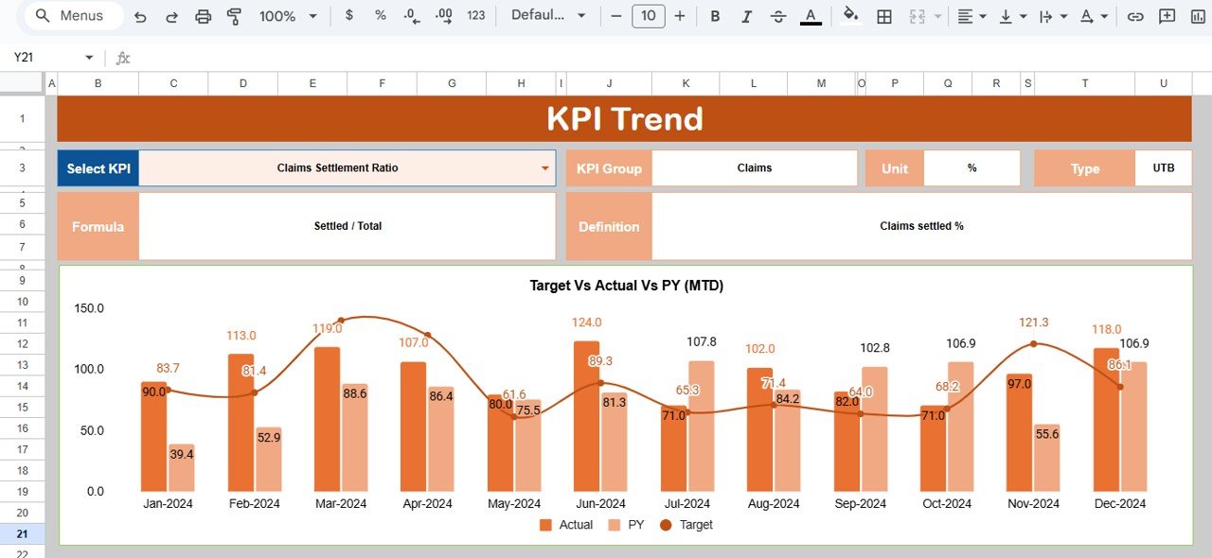Open the Menus search box
Screen dimensions: 1212x558
(x=74, y=16)
